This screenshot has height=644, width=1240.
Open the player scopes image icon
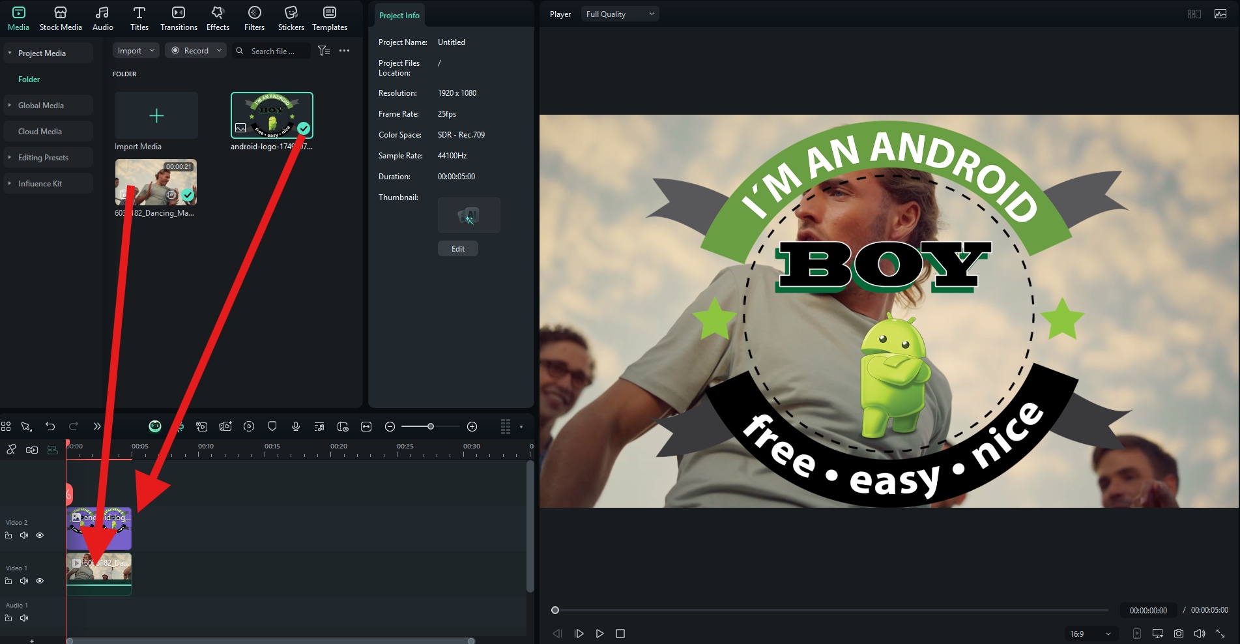click(1220, 14)
